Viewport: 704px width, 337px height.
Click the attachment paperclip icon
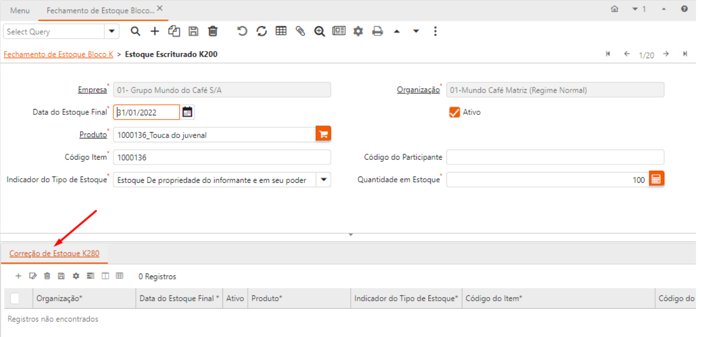[300, 31]
